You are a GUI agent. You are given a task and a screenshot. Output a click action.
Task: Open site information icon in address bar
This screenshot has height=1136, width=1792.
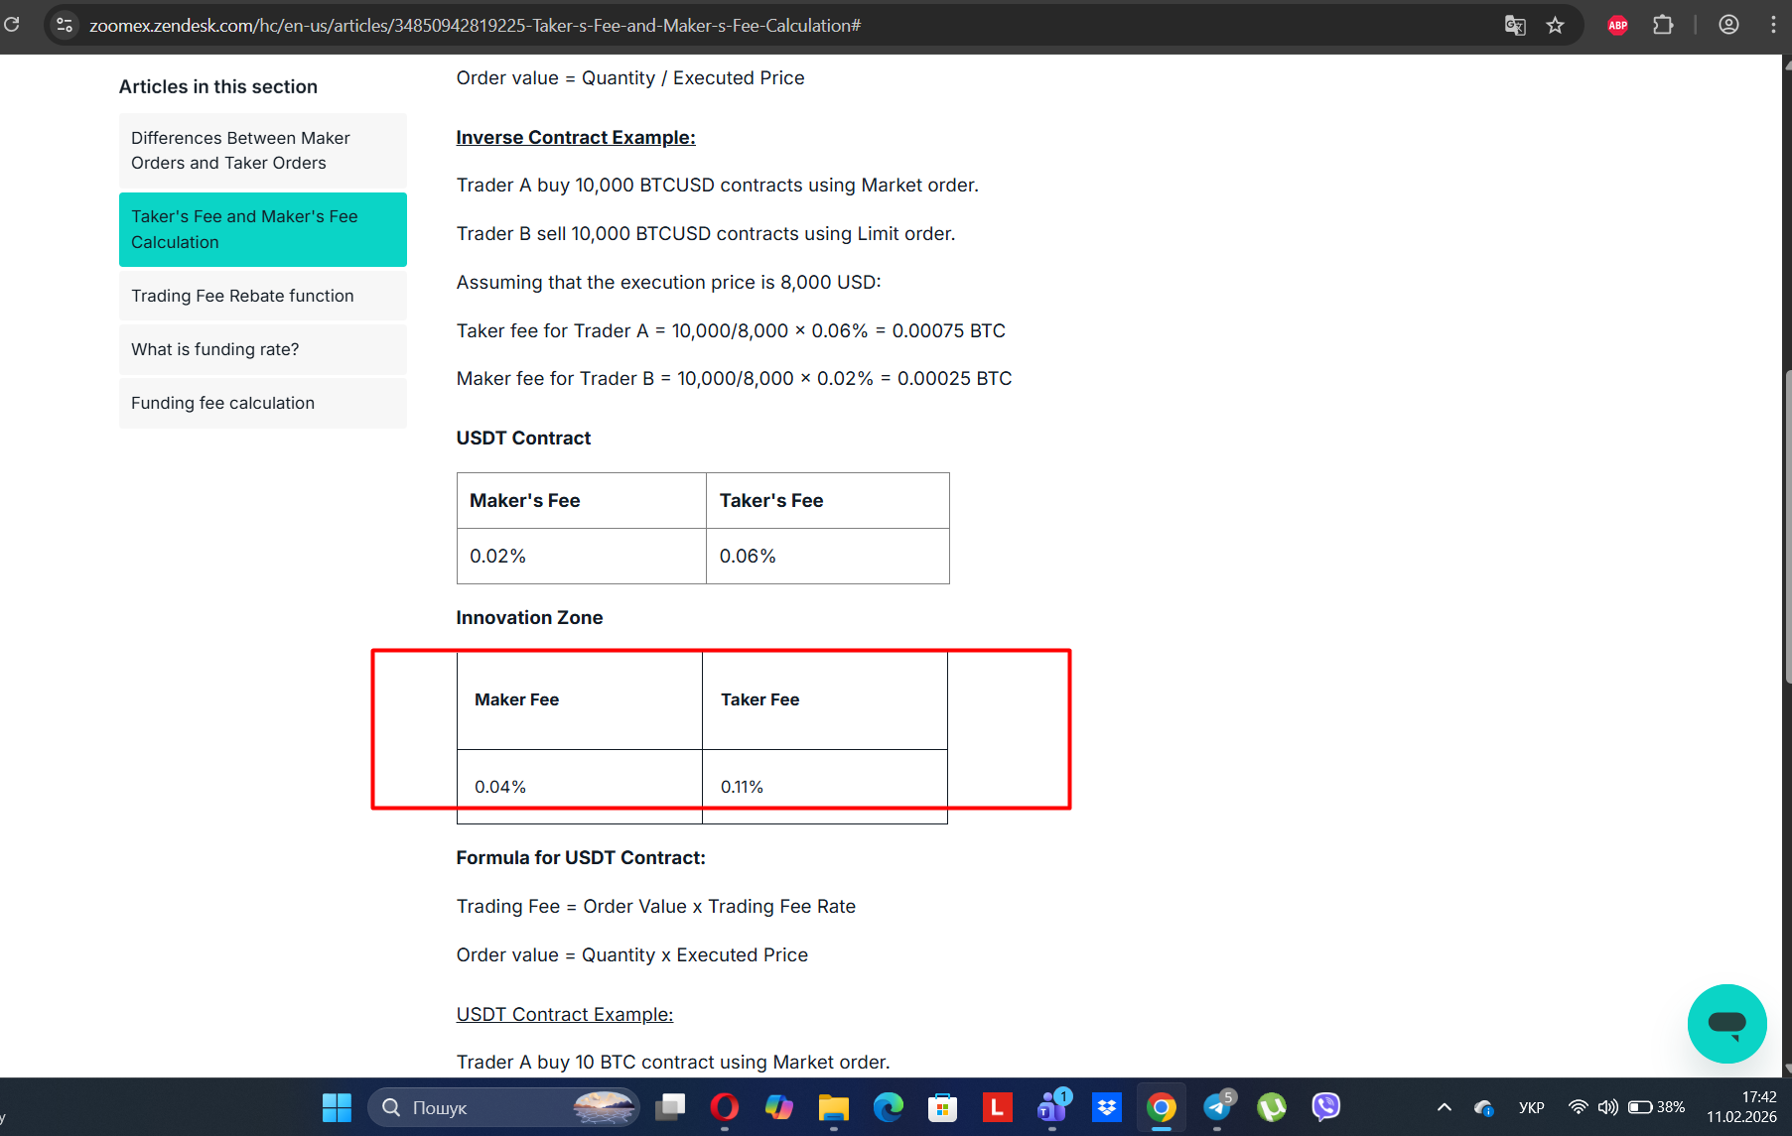coord(65,25)
